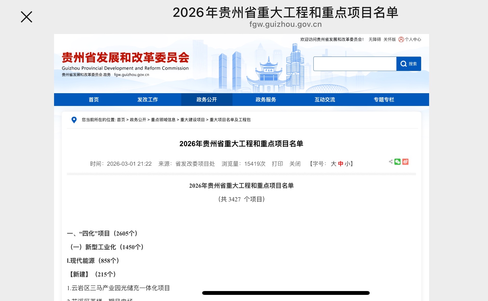Image resolution: width=488 pixels, height=301 pixels.
Task: Click inside the site search input field
Action: [354, 64]
